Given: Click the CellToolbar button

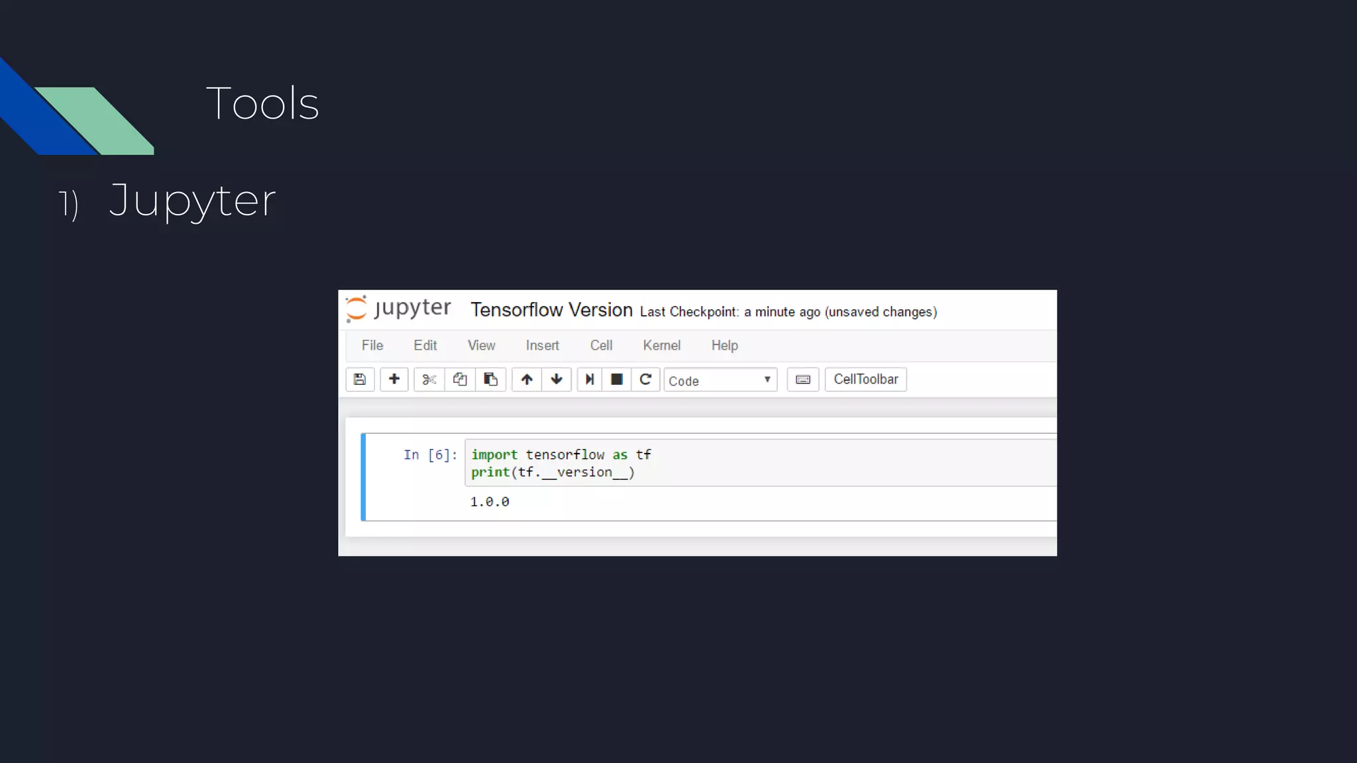Looking at the screenshot, I should tap(865, 380).
